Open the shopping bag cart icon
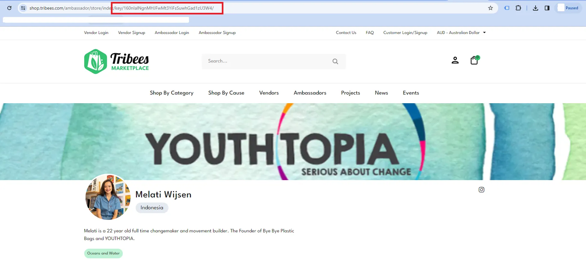The width and height of the screenshot is (586, 266). (475, 60)
